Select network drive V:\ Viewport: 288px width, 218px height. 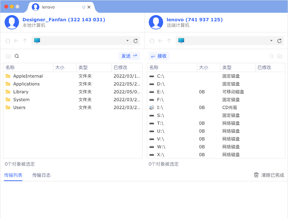[216, 139]
